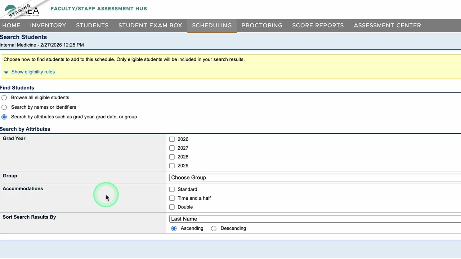Click the Group label
461x259 pixels.
click(x=10, y=176)
